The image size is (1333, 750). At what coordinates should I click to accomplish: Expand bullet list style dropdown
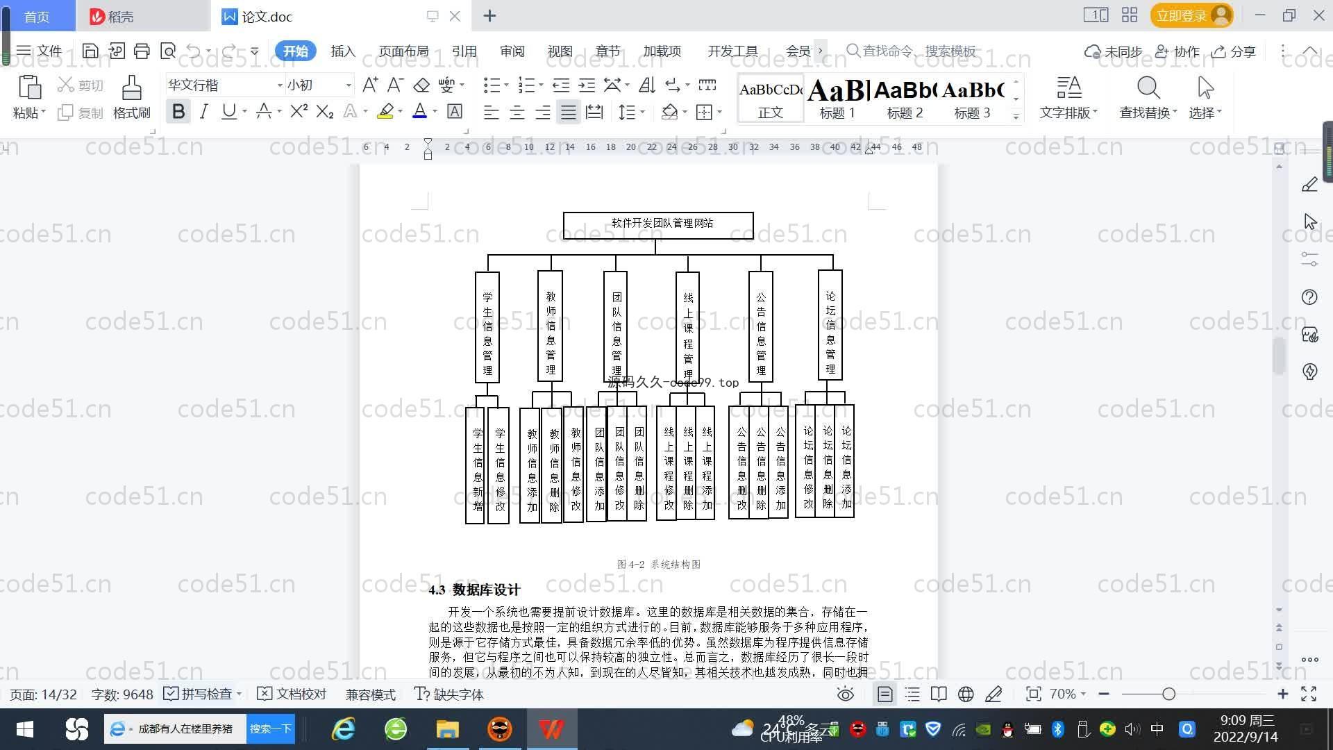[x=506, y=85]
